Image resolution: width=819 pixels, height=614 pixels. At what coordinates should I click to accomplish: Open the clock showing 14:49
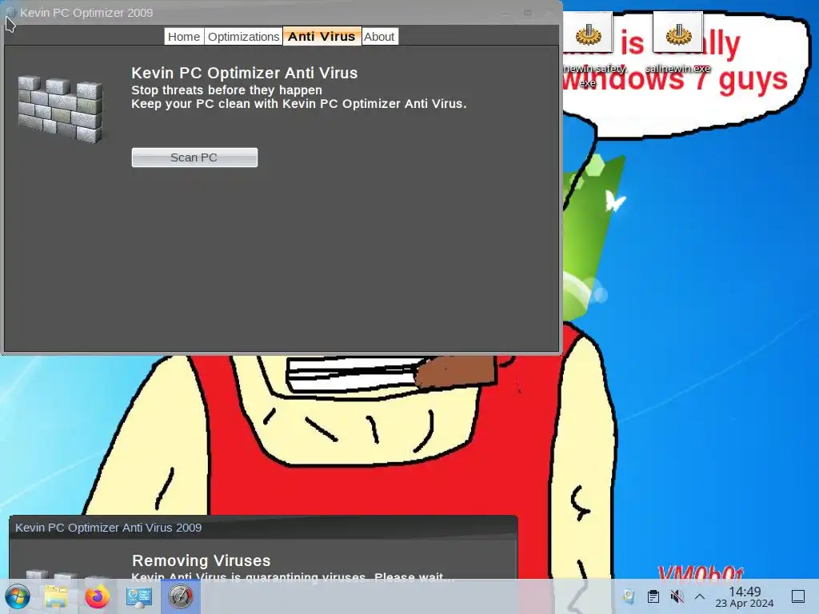[745, 596]
